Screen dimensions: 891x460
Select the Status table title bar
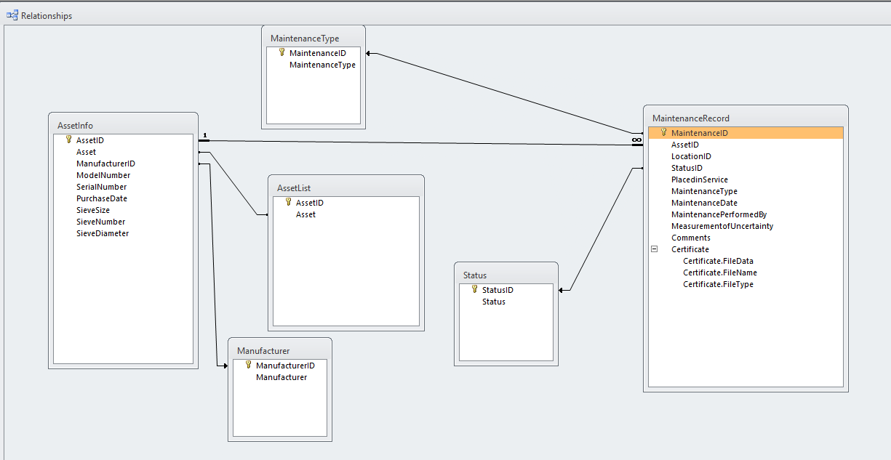(506, 275)
